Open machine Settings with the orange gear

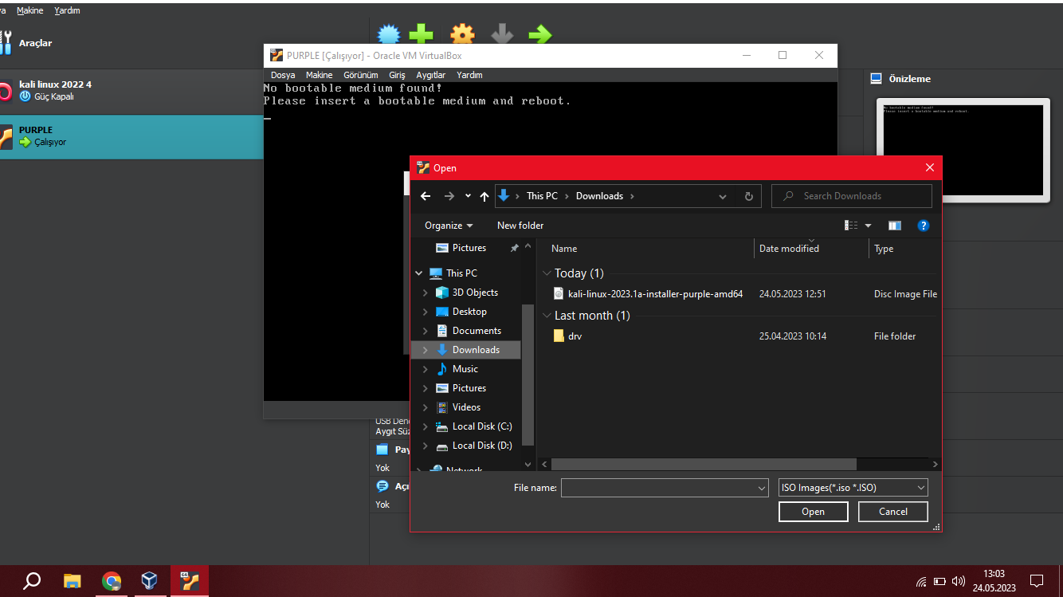(462, 34)
